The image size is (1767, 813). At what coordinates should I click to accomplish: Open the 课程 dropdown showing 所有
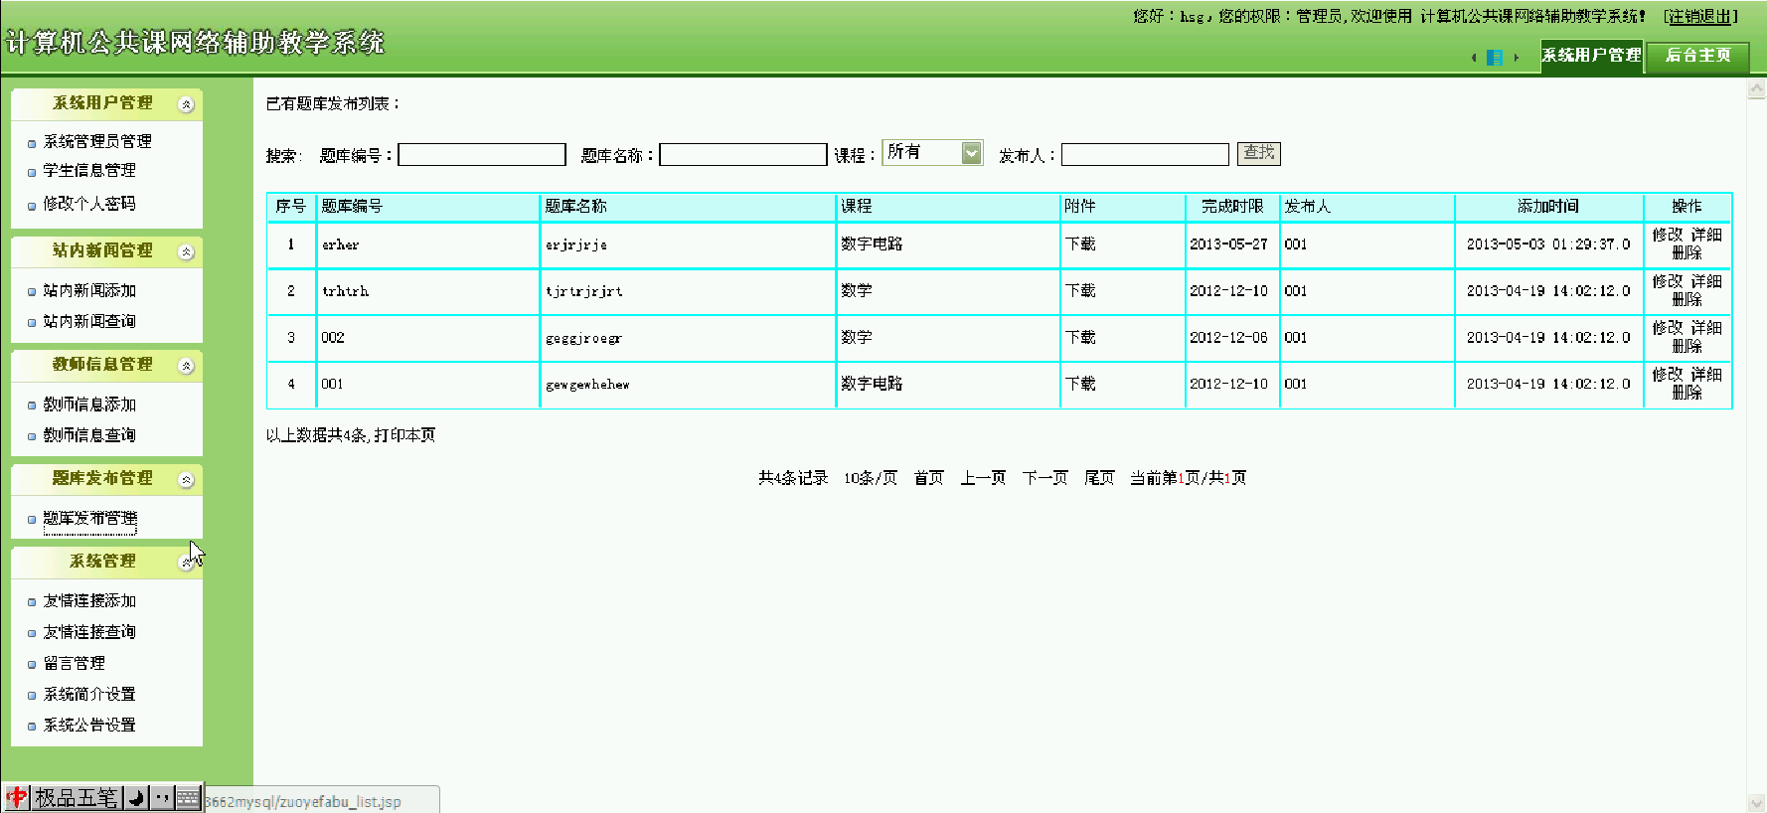932,152
